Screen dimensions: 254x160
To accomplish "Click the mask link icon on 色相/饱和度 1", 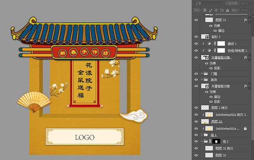I will point(215,51).
